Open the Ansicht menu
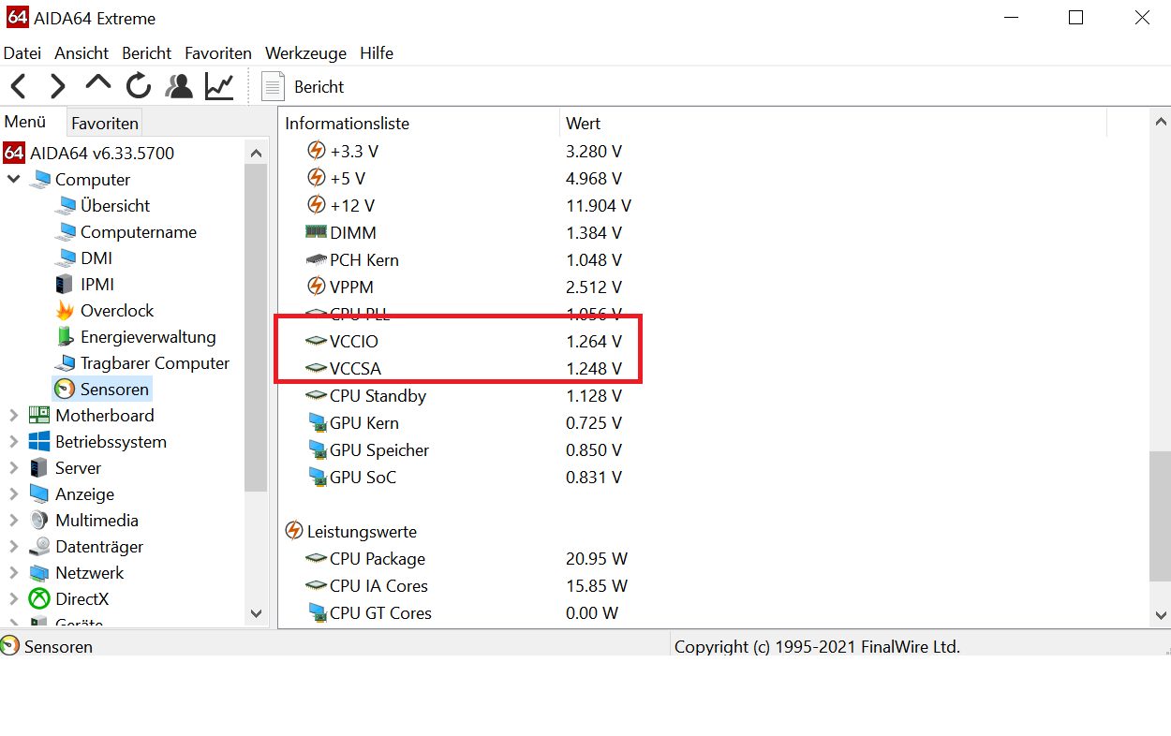1171x736 pixels. tap(82, 53)
